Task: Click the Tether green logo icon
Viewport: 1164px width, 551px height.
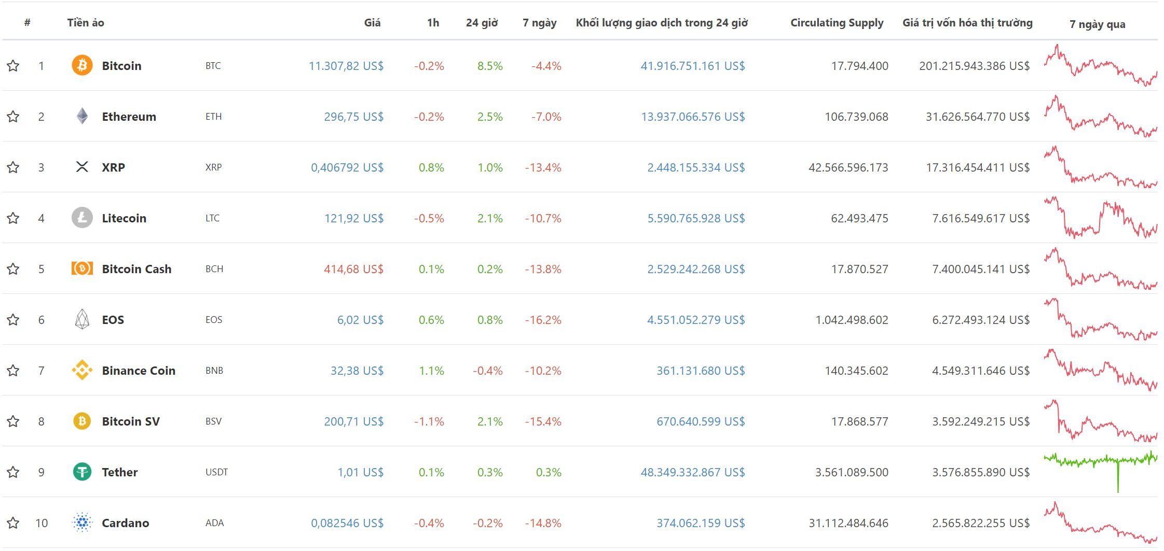Action: pos(82,472)
